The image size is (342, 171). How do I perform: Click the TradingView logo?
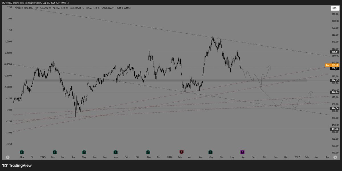17,165
